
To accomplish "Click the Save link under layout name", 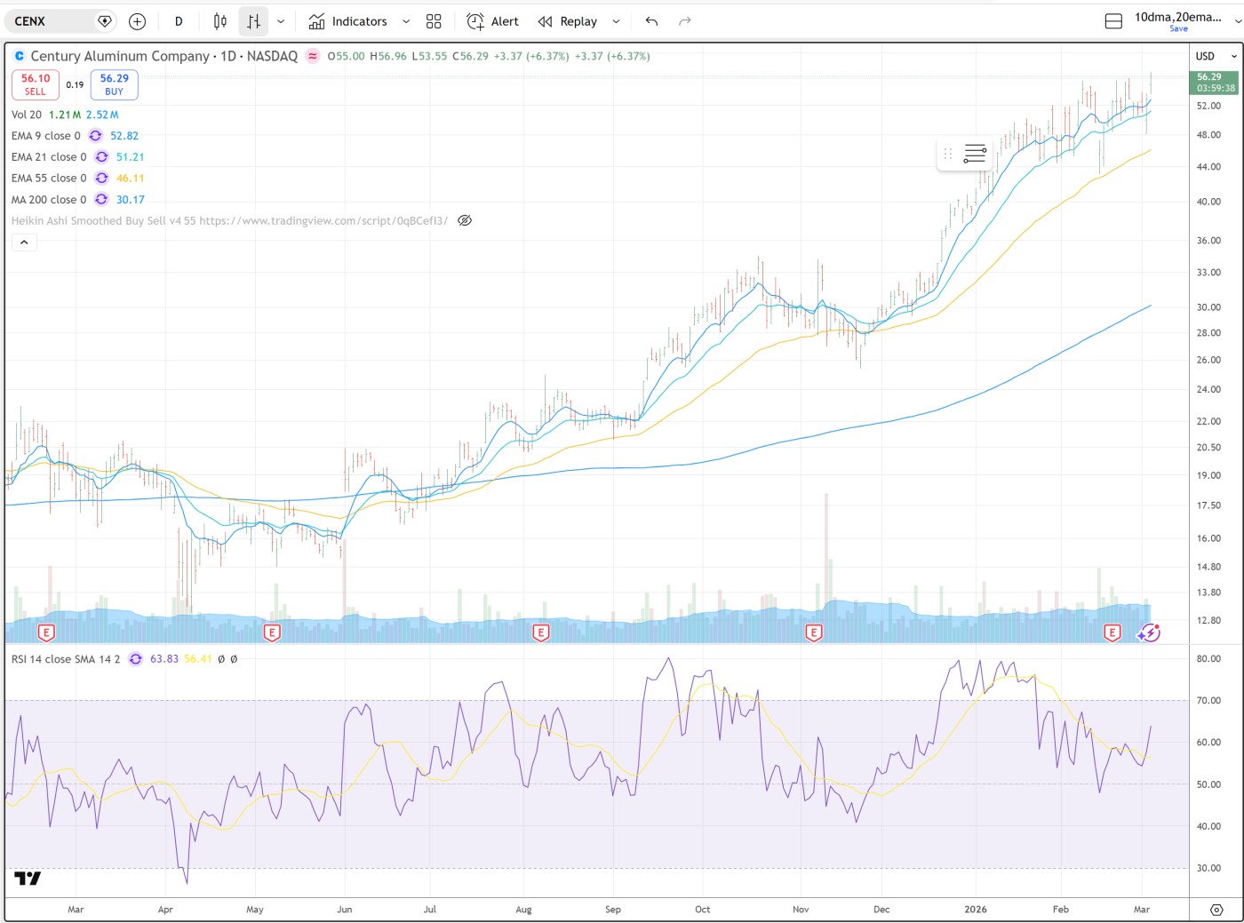I will coord(1178,29).
